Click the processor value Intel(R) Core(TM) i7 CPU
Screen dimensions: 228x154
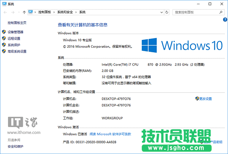click(120, 64)
